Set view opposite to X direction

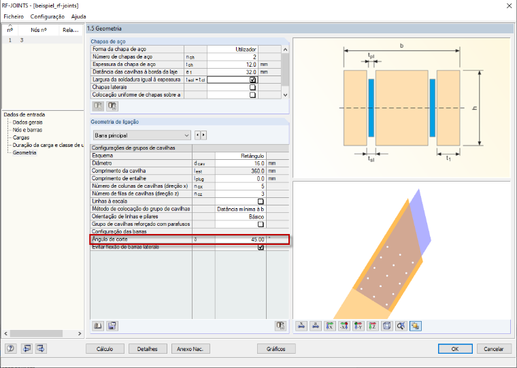pos(344,326)
